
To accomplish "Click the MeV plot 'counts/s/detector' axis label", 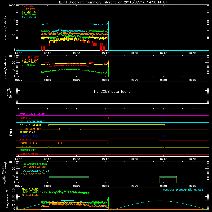I will click(5, 66).
